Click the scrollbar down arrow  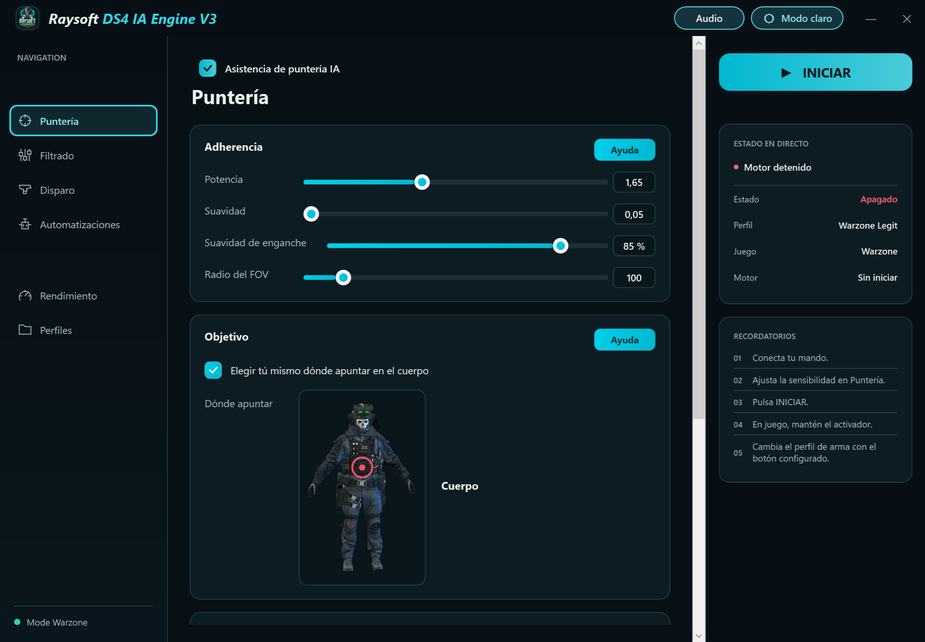[699, 636]
